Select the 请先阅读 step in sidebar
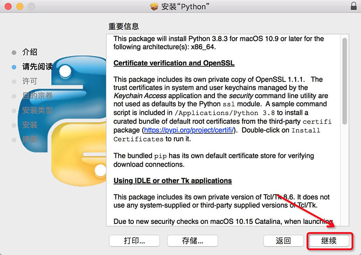361x255 pixels. coord(37,67)
